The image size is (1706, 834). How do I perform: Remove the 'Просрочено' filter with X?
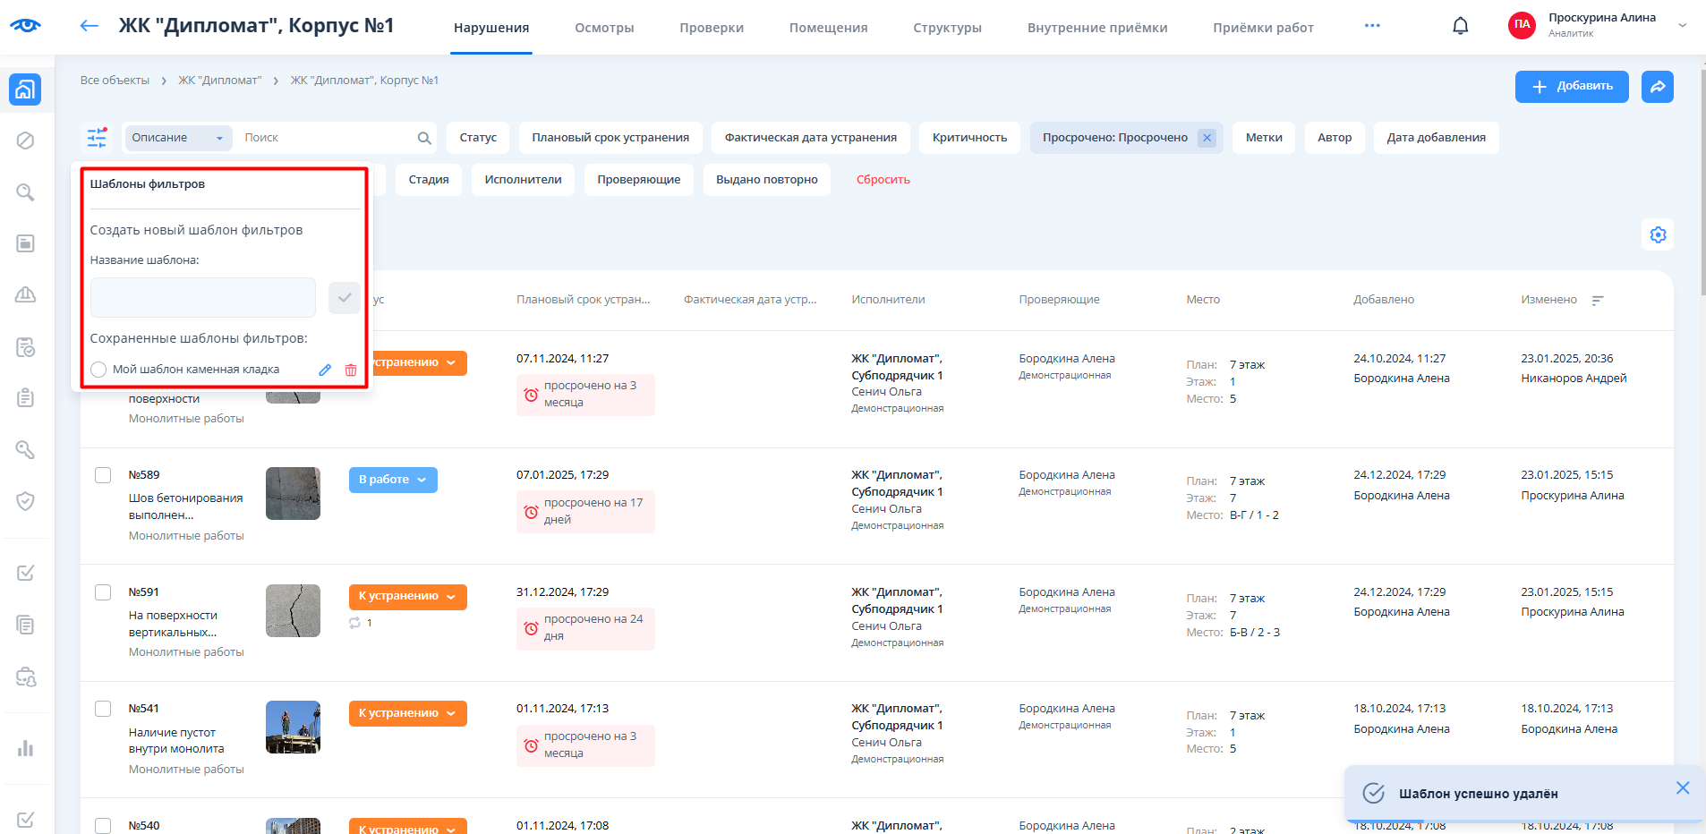pos(1207,138)
